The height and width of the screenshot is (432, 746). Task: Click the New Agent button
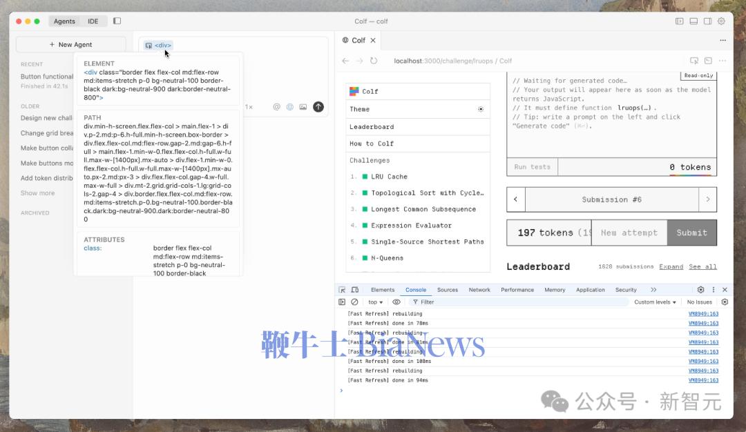click(x=71, y=44)
